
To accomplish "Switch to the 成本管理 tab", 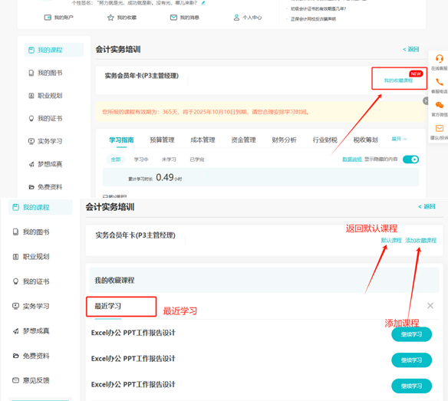I will [x=203, y=140].
